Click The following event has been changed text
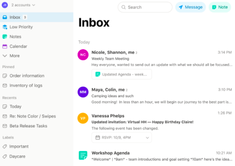Viewport: 235px width, 166px height. pyautogui.click(x=125, y=128)
